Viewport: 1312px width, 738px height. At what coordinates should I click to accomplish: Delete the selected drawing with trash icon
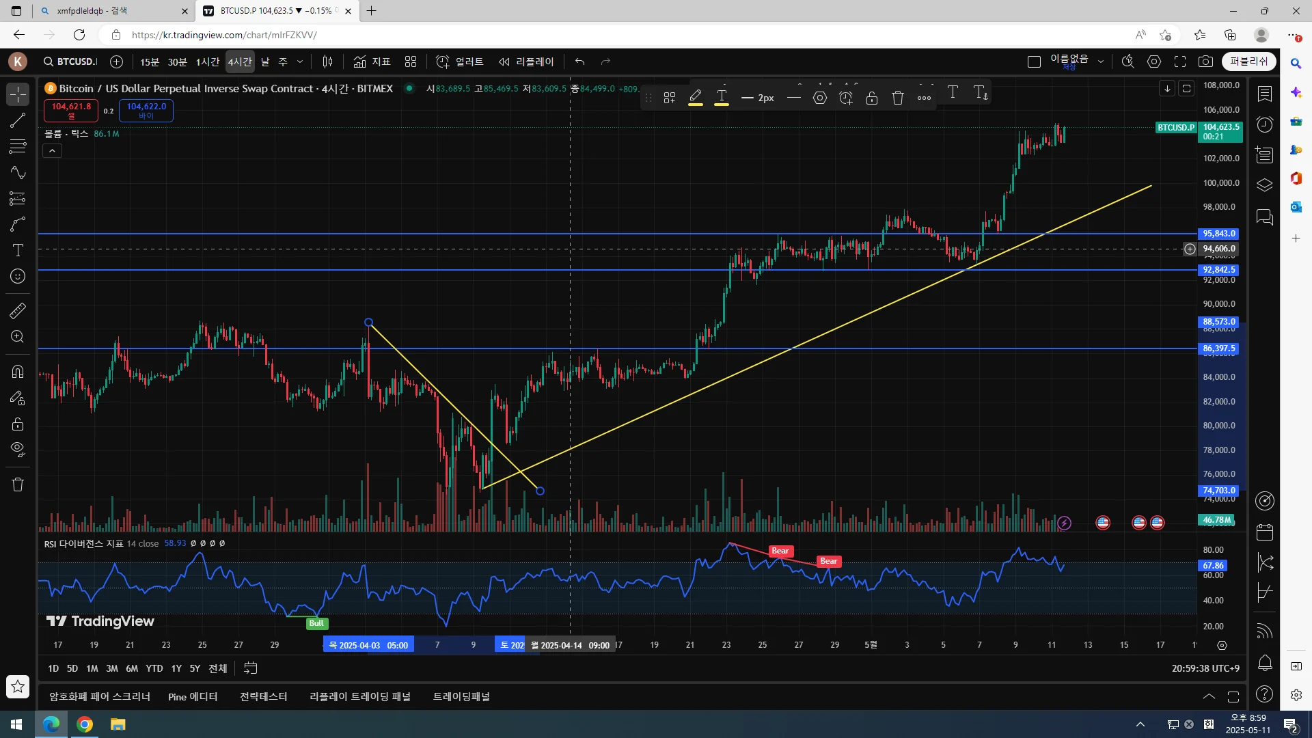[x=898, y=98]
